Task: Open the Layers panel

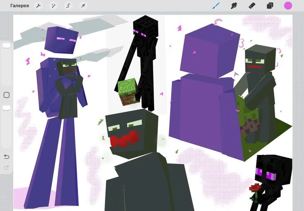Action: [x=270, y=6]
